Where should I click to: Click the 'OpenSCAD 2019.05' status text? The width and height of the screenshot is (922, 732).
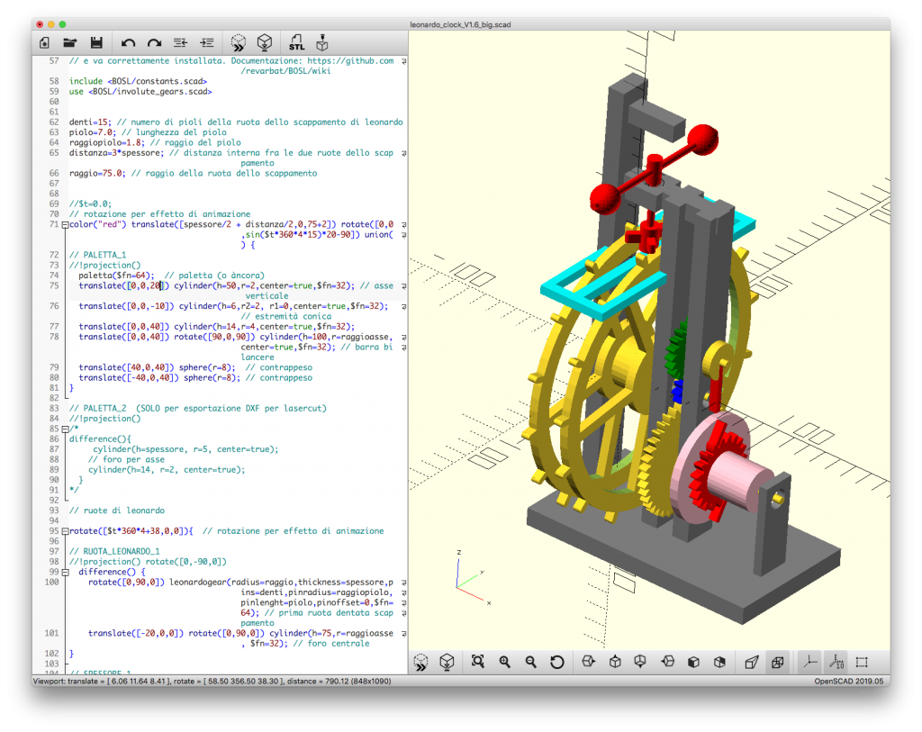coord(848,682)
